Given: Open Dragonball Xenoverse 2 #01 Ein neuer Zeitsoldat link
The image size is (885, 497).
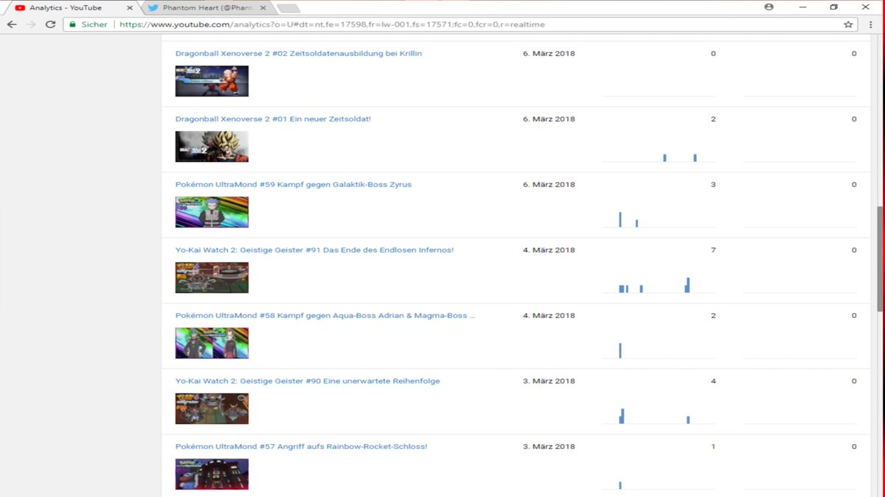Looking at the screenshot, I should (x=273, y=119).
